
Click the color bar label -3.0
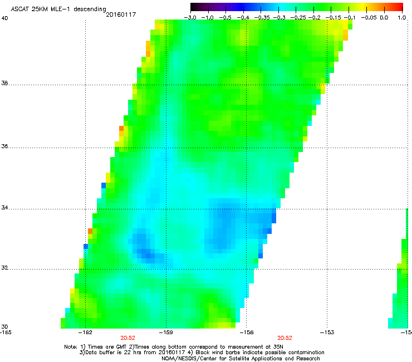click(190, 18)
